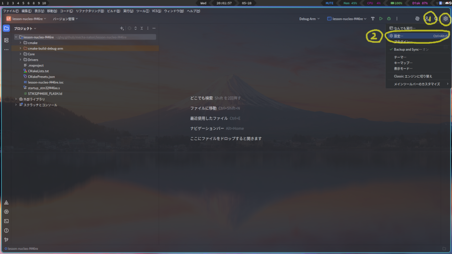This screenshot has height=254, width=452.
Task: Select lesson-nucleo-f446re.ioc file
Action: click(46, 82)
